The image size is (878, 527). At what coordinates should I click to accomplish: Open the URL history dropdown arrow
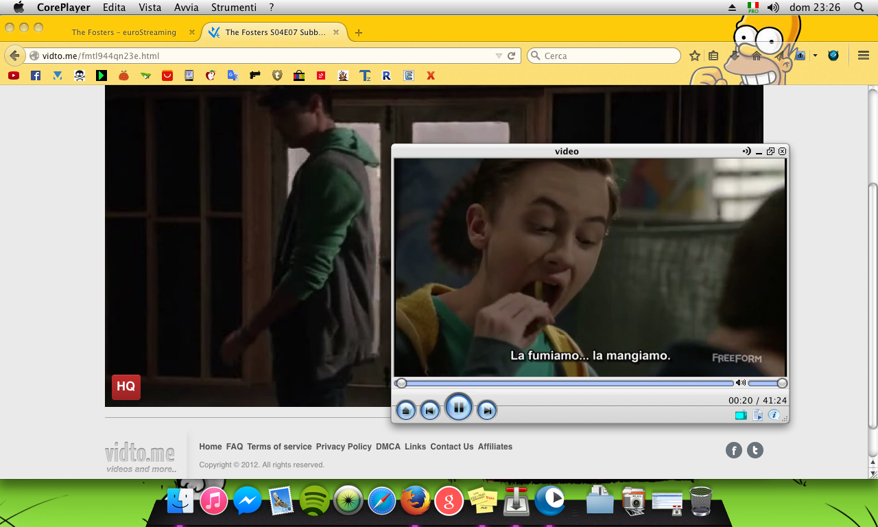(x=499, y=56)
